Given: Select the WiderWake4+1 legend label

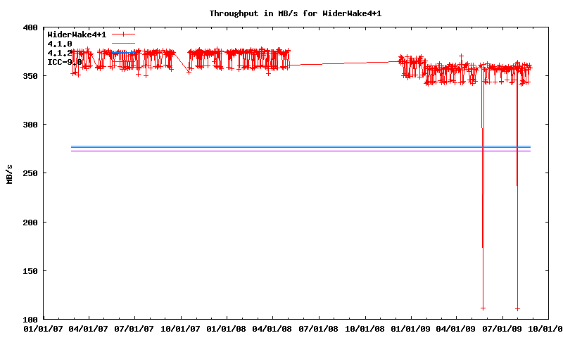Looking at the screenshot, I should (77, 34).
